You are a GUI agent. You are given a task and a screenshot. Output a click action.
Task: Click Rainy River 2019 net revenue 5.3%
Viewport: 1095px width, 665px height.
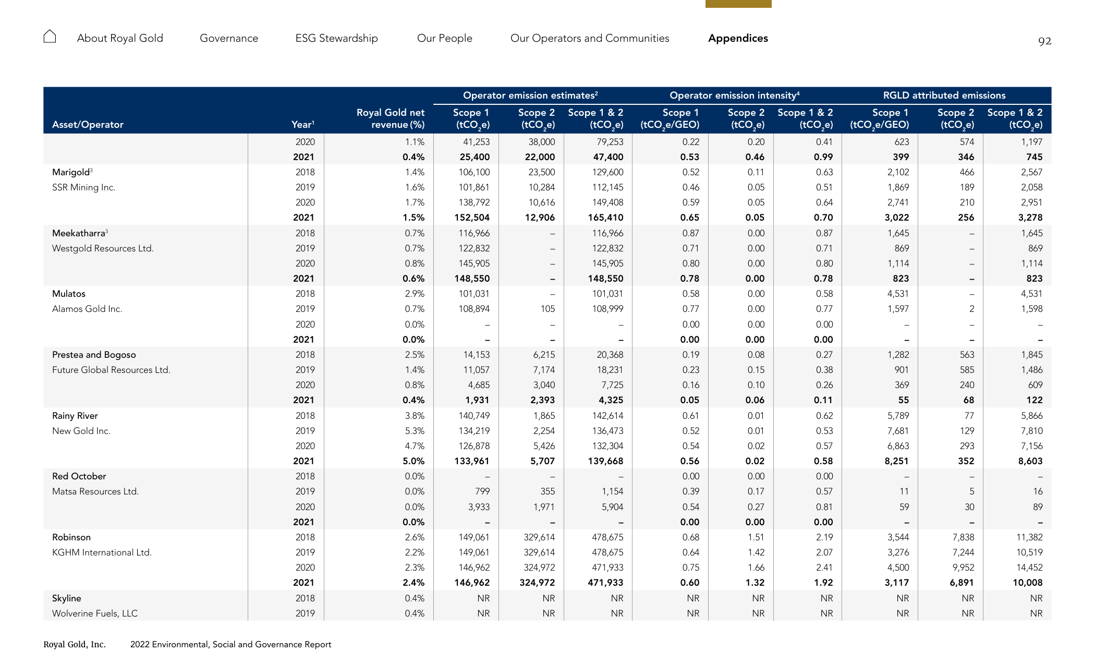[x=415, y=431]
